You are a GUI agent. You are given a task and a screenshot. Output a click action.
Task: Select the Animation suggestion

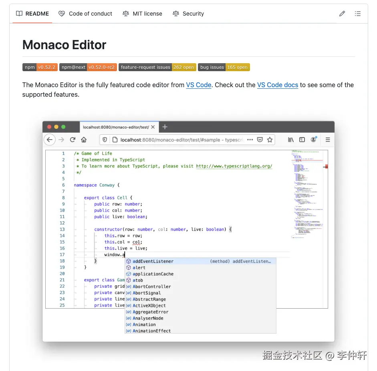point(200,325)
